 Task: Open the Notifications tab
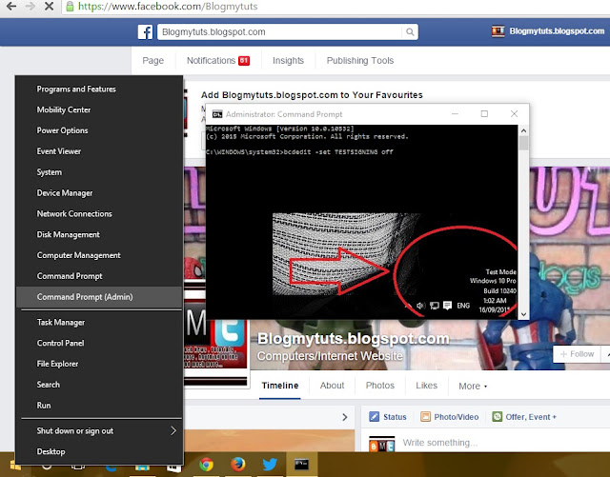[x=218, y=61]
